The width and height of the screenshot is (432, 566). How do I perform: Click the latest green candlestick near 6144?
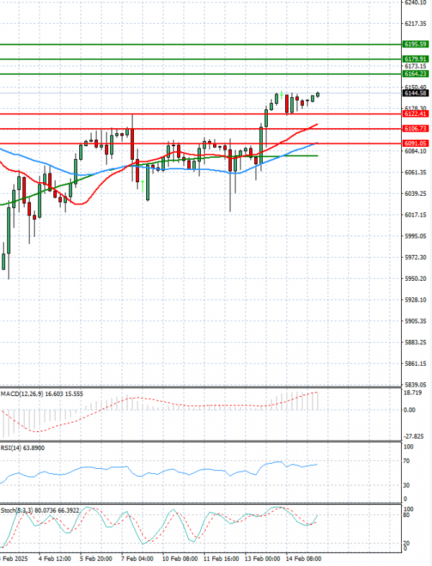[318, 94]
